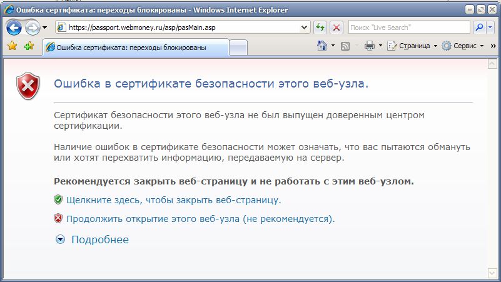
Task: Click Продолжить открытие этого веб-узла link
Action: (200, 219)
